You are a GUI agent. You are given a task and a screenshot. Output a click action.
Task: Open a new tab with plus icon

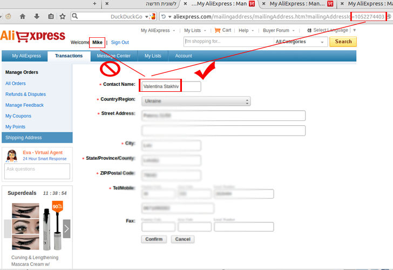coord(94,3)
